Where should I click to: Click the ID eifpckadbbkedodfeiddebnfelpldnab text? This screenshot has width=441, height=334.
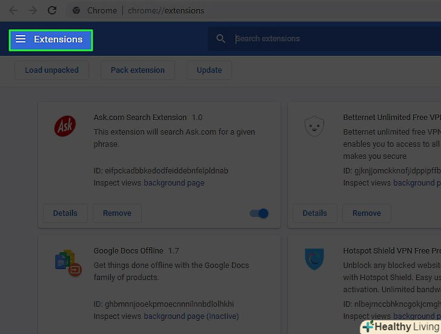(161, 171)
